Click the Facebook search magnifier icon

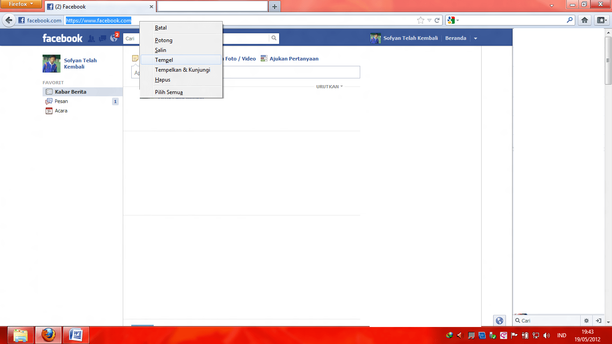pos(274,38)
